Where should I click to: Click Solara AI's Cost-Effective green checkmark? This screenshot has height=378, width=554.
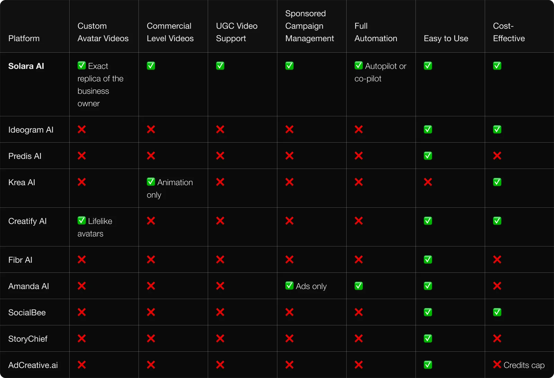click(x=497, y=66)
